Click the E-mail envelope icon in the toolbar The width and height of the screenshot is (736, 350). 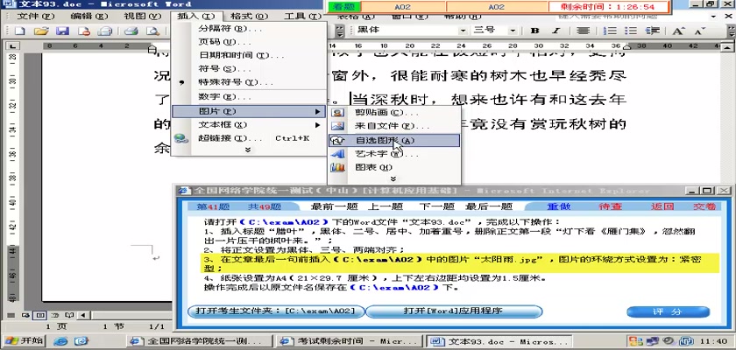[105, 31]
